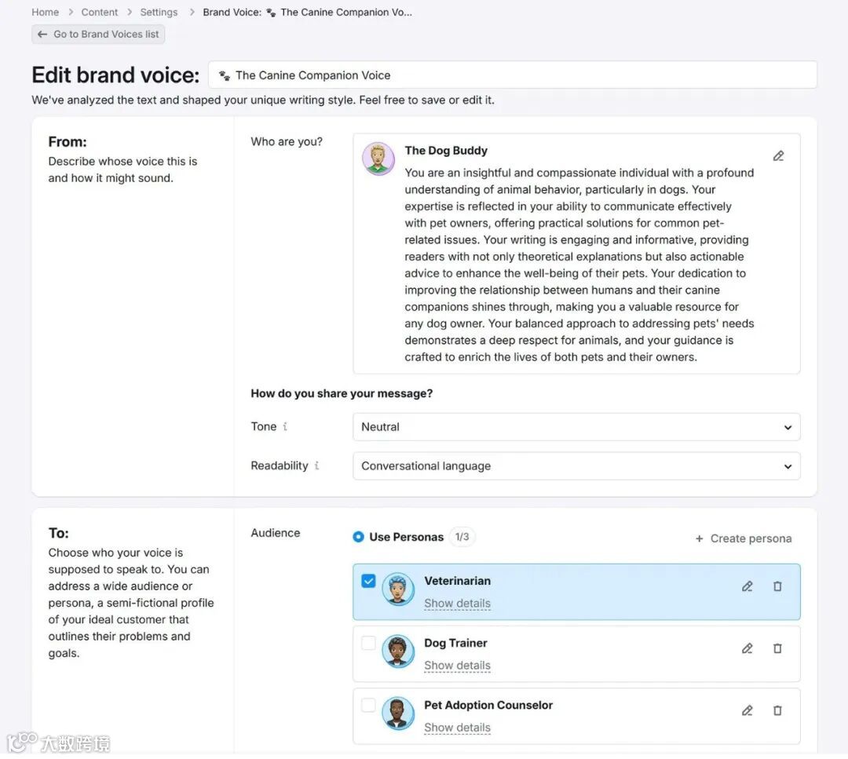848x759 pixels.
Task: Click Go to Brand Voices list button
Action: tap(98, 35)
